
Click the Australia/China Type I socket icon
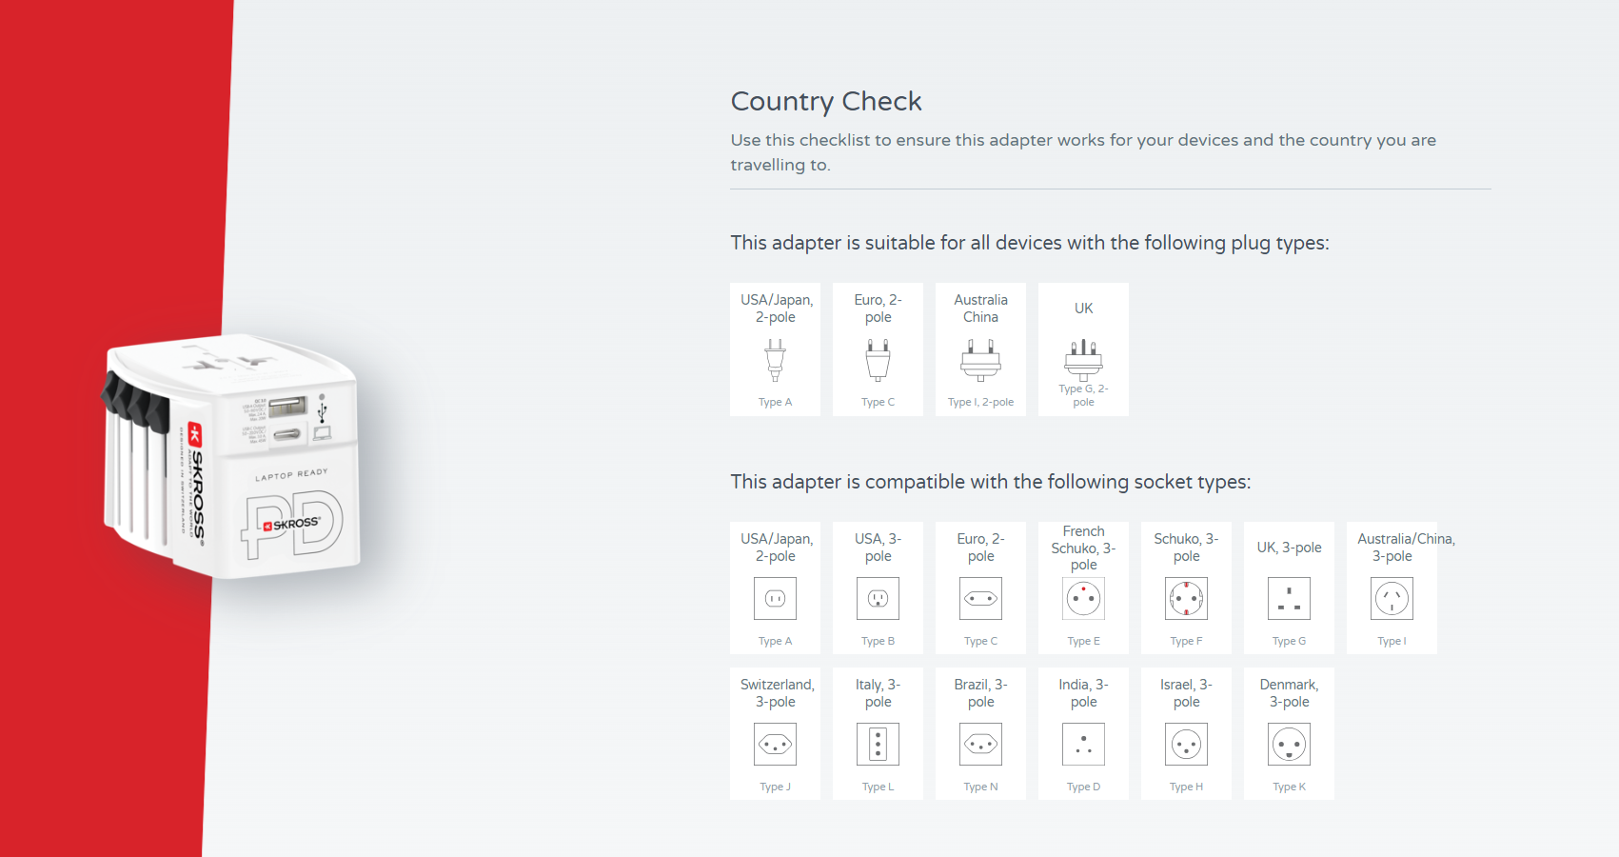click(1392, 599)
